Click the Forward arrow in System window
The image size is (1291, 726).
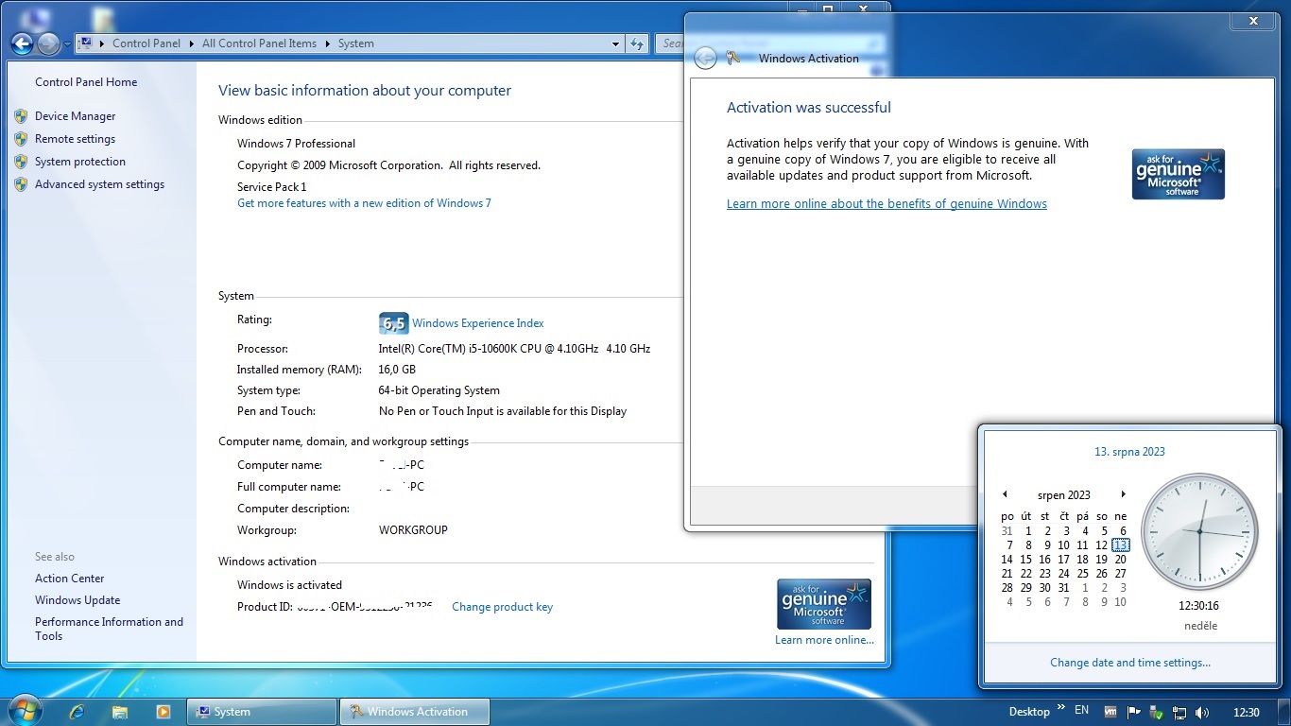click(48, 43)
